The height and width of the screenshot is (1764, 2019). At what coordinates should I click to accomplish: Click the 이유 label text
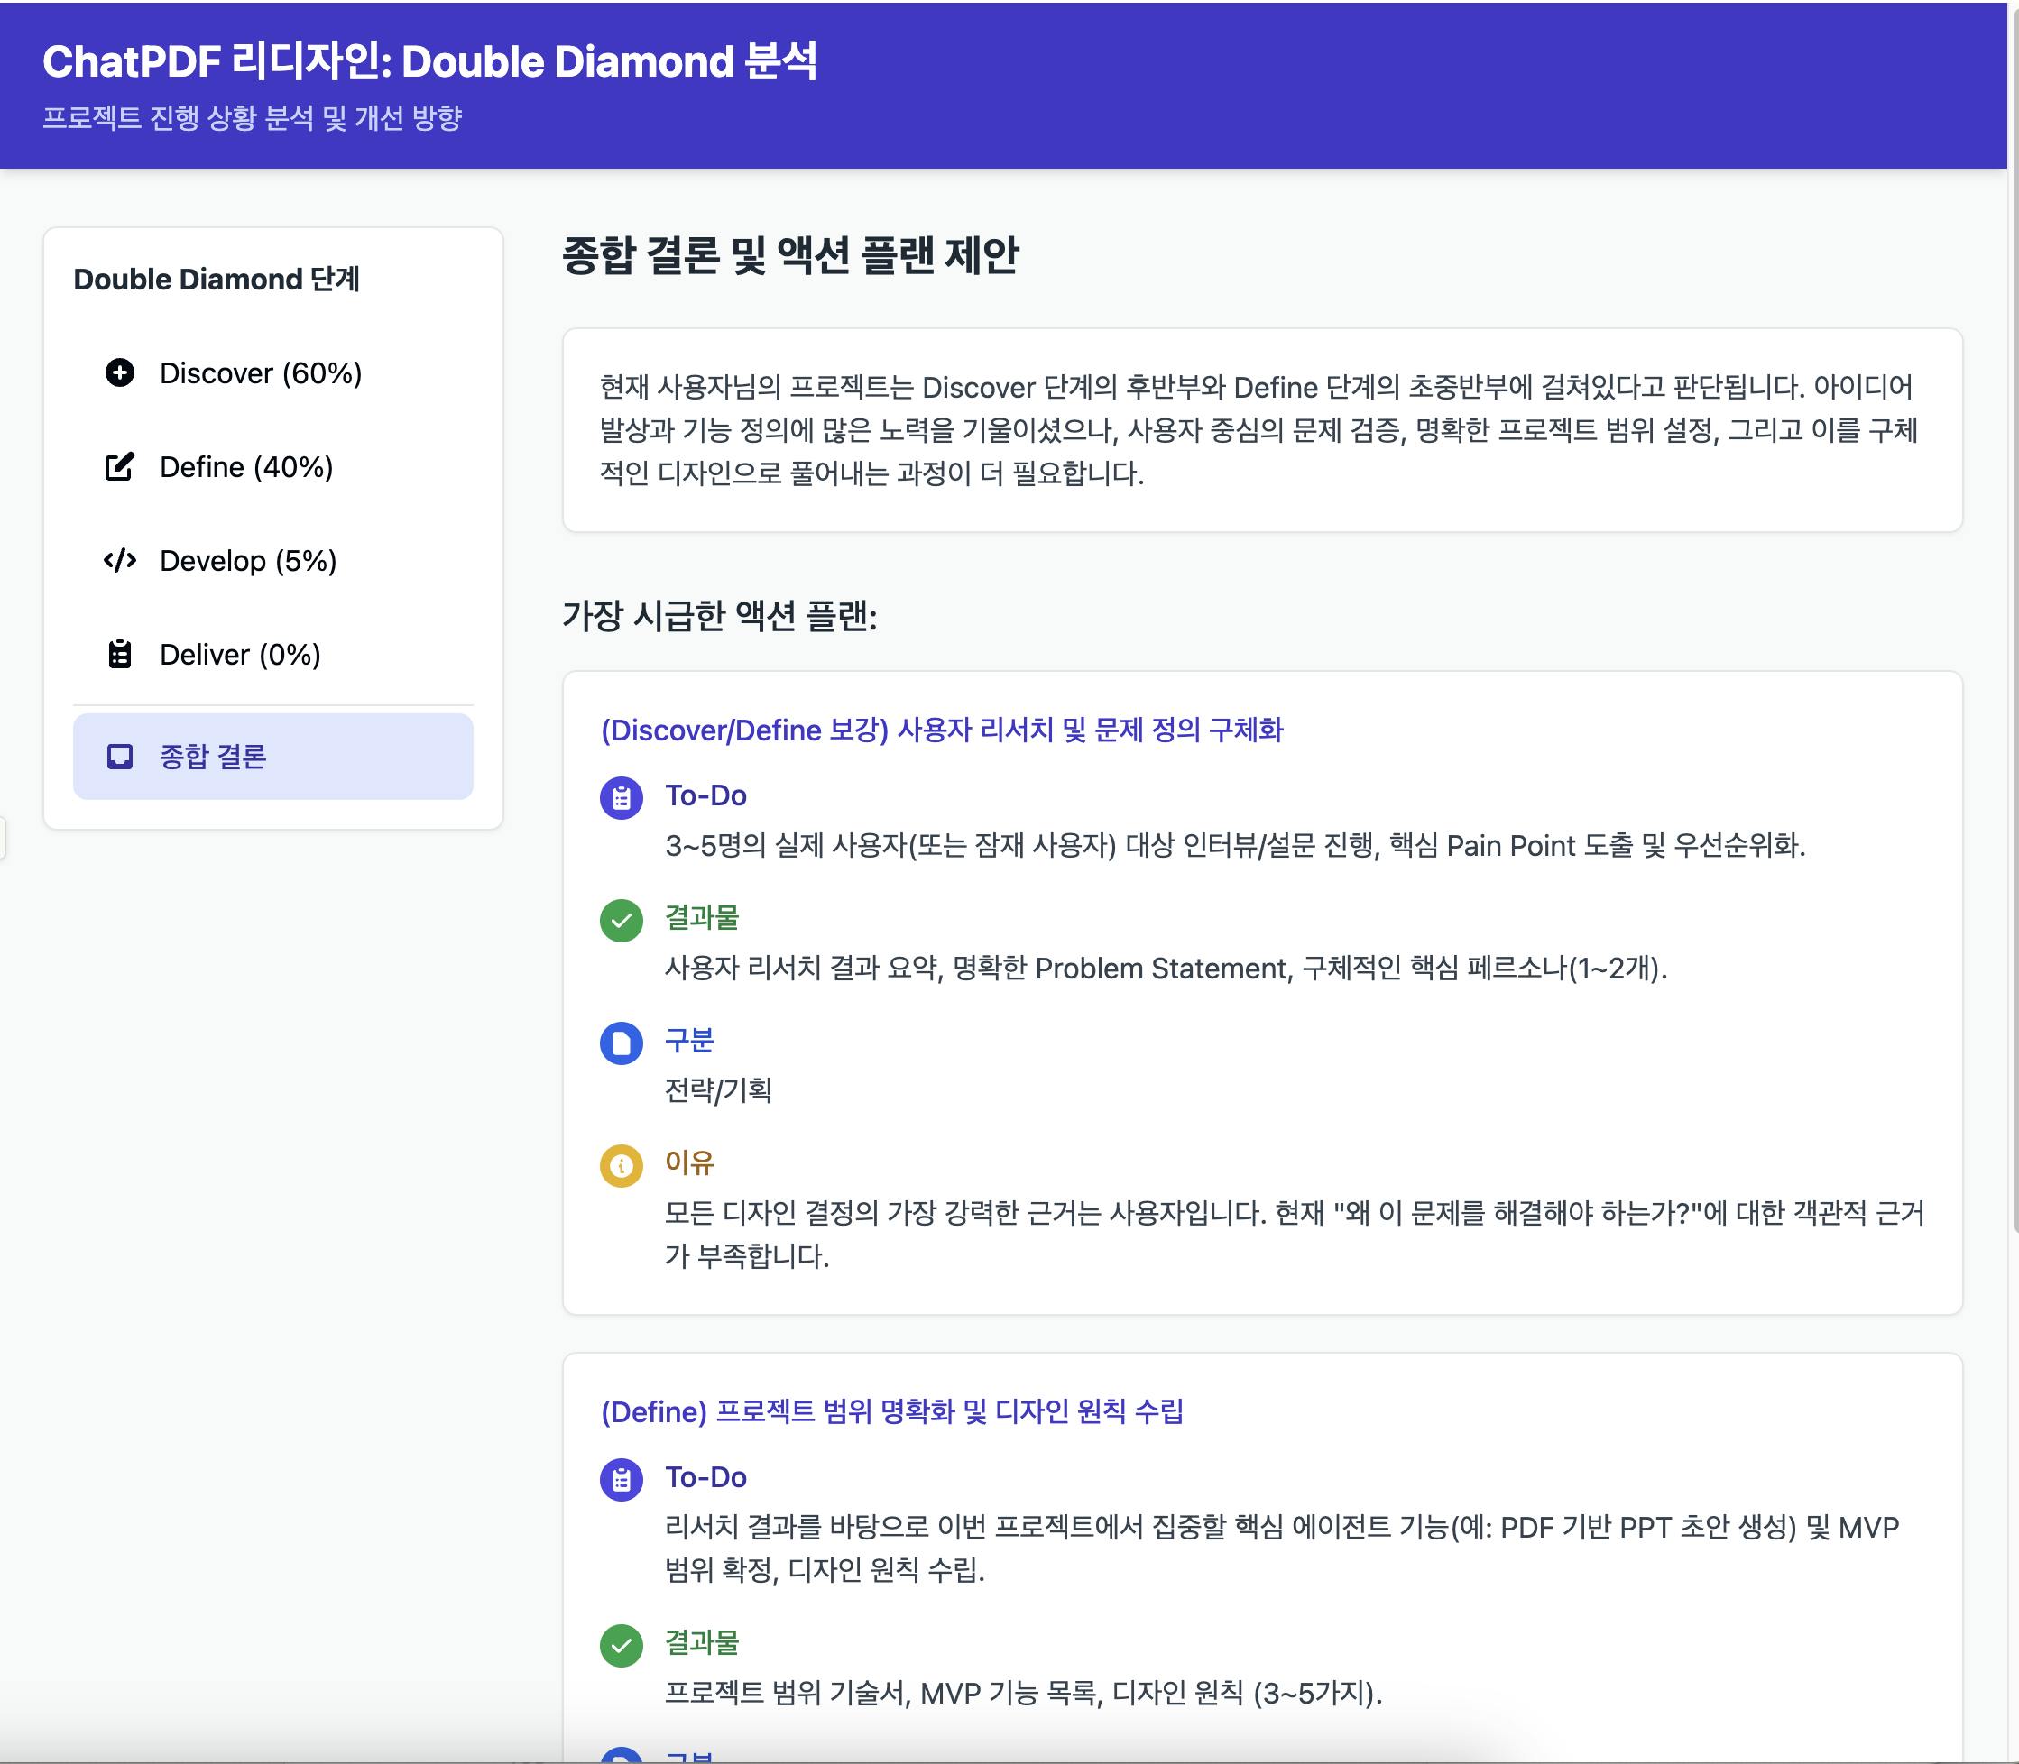[x=689, y=1162]
